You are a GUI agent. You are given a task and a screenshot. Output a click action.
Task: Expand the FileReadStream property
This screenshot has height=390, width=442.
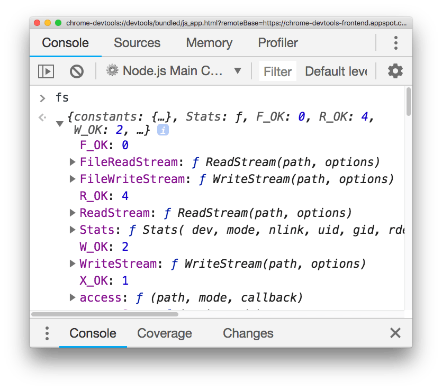point(73,162)
